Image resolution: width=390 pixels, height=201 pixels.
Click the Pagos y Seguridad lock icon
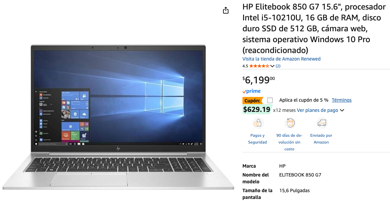click(x=257, y=123)
